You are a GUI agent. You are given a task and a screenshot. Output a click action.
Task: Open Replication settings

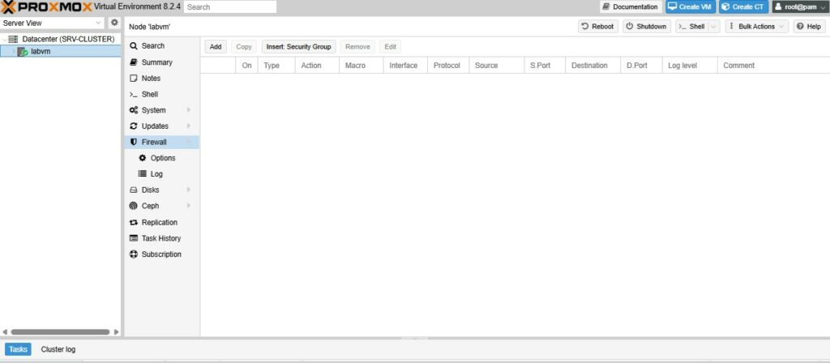[x=159, y=222]
